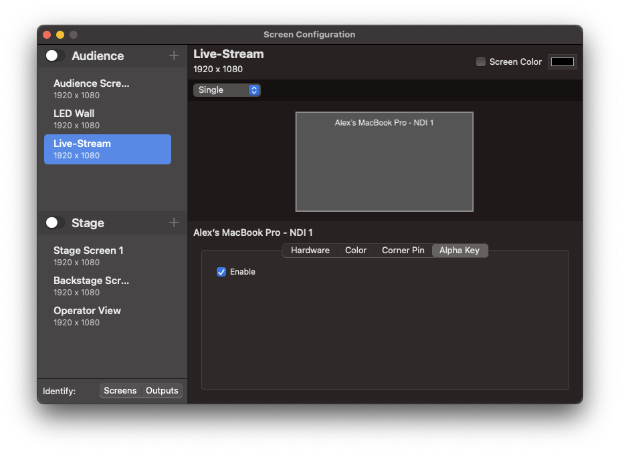This screenshot has height=453, width=620.
Task: Select Audience Scre... in screen list
Action: click(x=108, y=90)
